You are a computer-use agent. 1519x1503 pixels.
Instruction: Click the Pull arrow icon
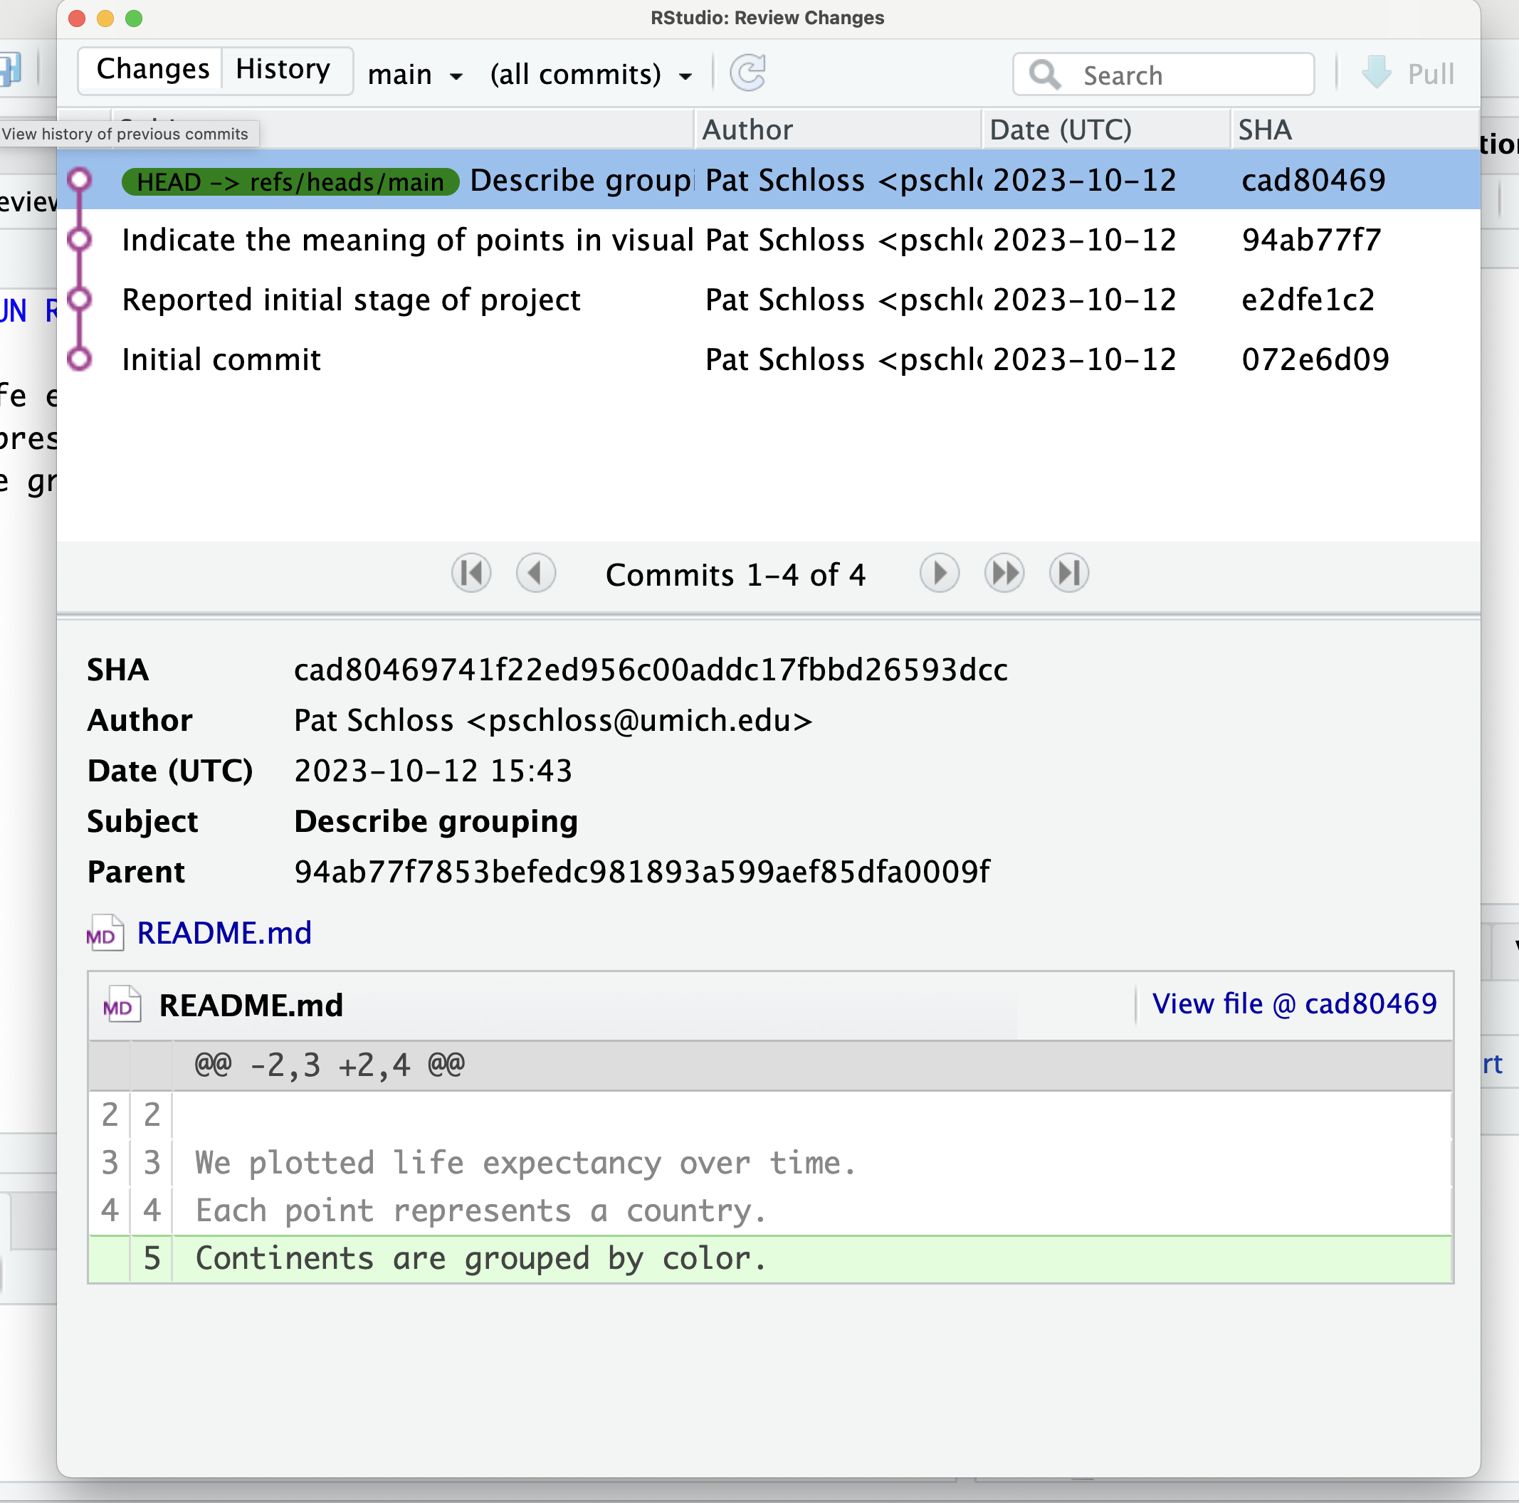1377,73
